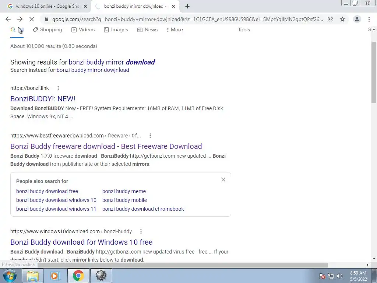Open search Tools
Viewport: 377px width, 283px height.
244,29
